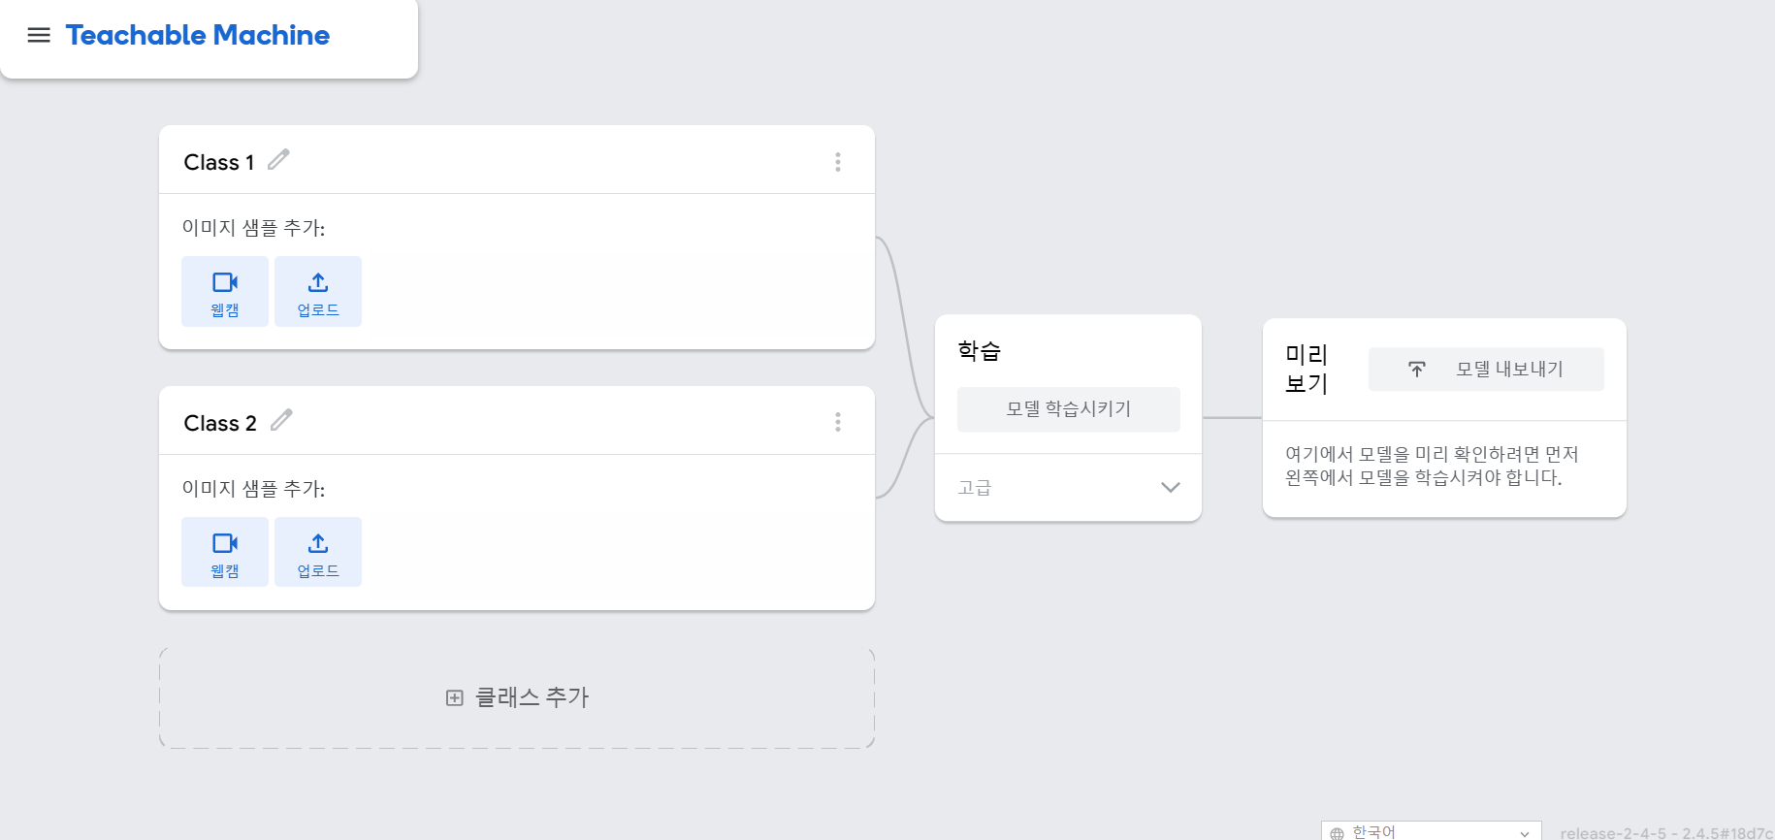
Task: Click the globe icon by 한국어
Action: click(x=1338, y=833)
